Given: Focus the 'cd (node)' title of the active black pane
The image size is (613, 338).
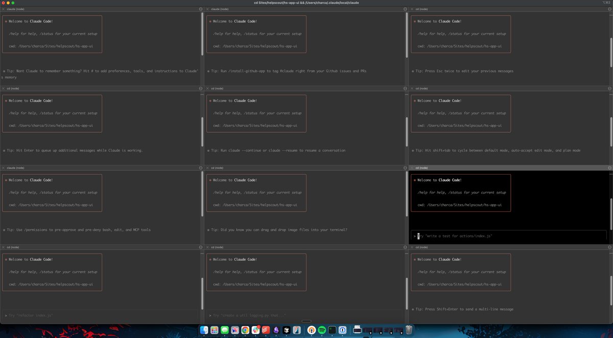Looking at the screenshot, I should (422, 167).
